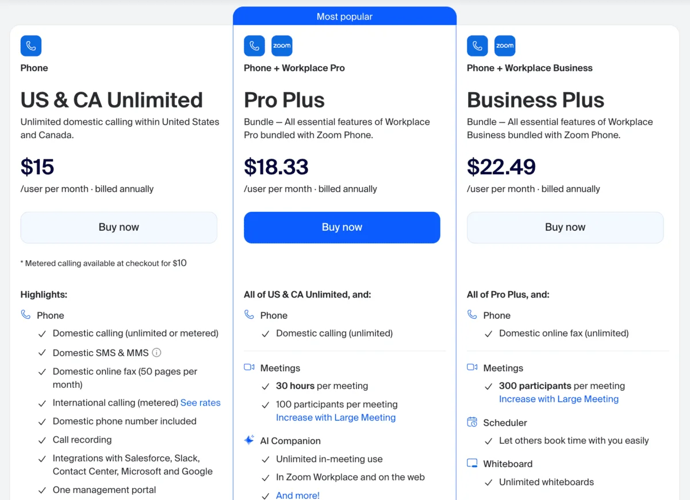Viewport: 690px width, 500px height.
Task: Click the checkmark beside Call recording
Action: pos(42,440)
